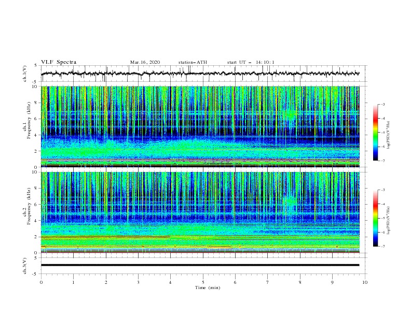The image size is (411, 317).
Task: Click the thick black ch.3 voltage line
Action: click(x=200, y=265)
